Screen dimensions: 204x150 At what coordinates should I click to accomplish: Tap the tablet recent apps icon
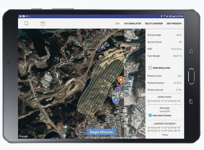point(191,101)
